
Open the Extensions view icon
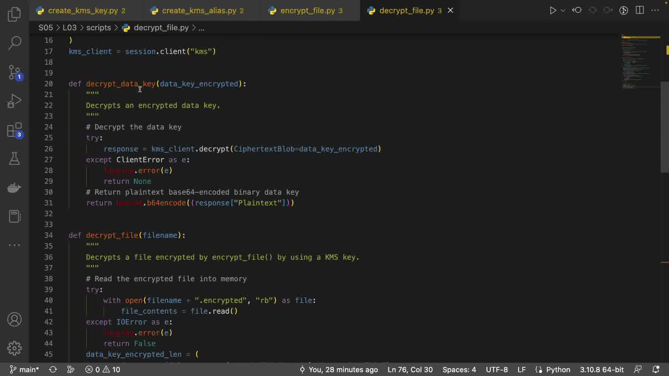(14, 131)
